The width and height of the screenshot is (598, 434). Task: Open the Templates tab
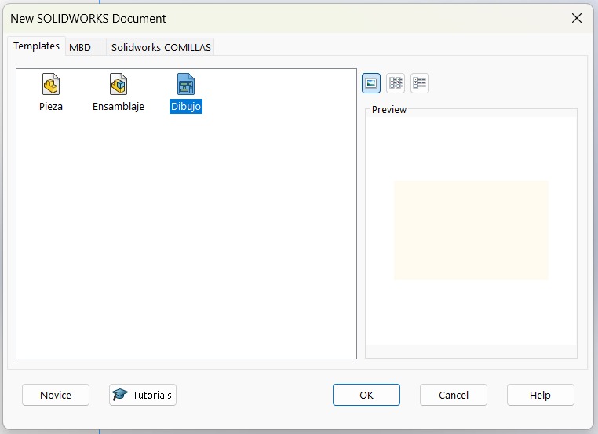pos(37,46)
